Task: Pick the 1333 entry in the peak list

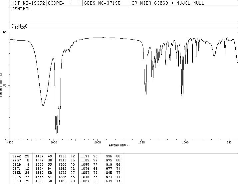Action: coord(62,156)
